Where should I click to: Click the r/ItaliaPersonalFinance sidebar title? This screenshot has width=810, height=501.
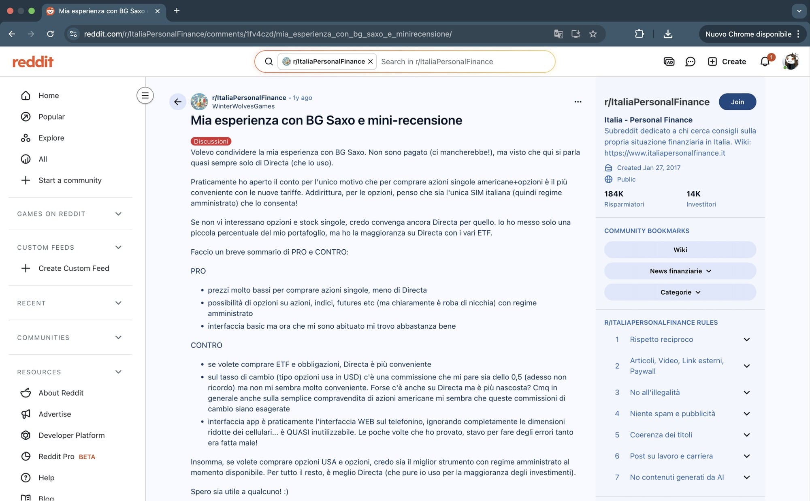657,102
